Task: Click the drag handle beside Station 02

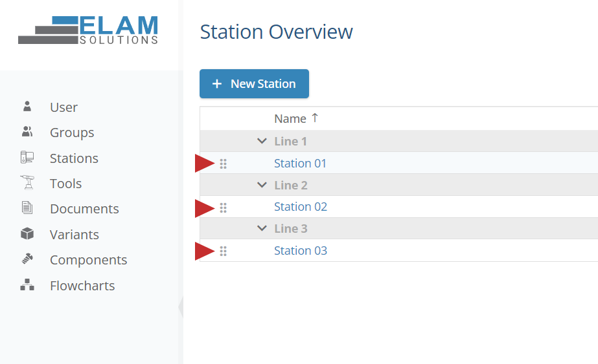Action: (224, 208)
